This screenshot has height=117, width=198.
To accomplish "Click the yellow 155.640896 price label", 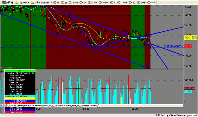I will coord(190,37).
